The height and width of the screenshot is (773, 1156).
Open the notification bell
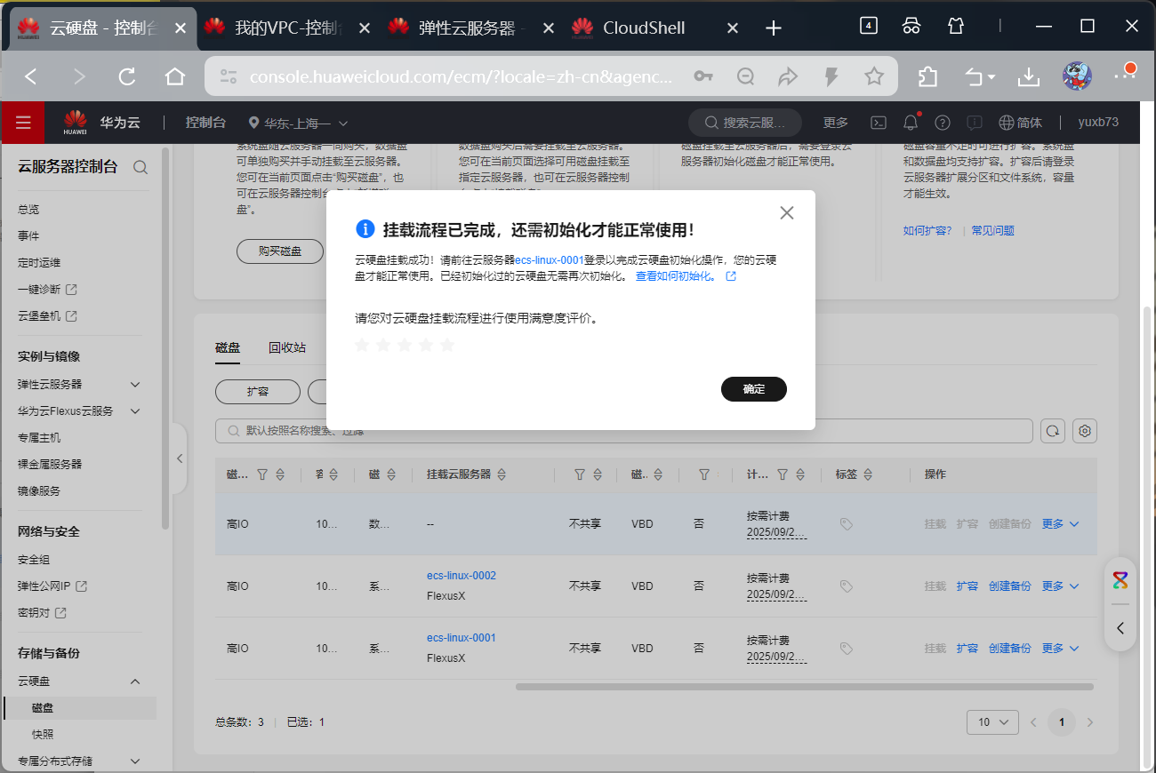[910, 123]
